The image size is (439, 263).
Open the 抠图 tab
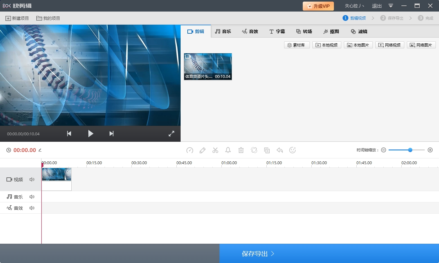331,31
